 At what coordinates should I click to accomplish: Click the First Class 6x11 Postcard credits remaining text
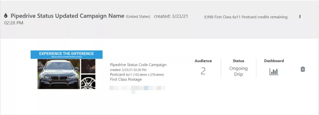245,17
